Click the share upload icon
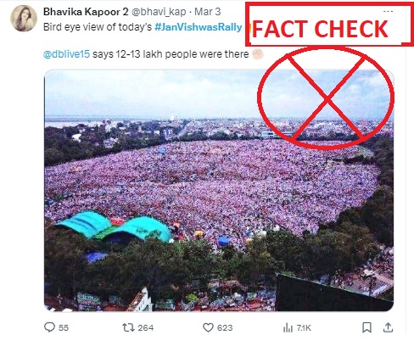 tap(388, 327)
